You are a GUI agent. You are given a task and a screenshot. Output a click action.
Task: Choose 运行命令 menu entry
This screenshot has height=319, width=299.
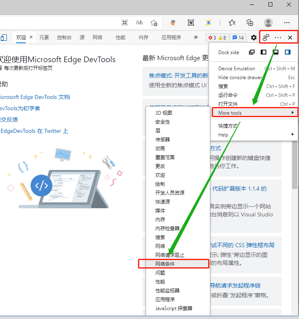coord(253,95)
